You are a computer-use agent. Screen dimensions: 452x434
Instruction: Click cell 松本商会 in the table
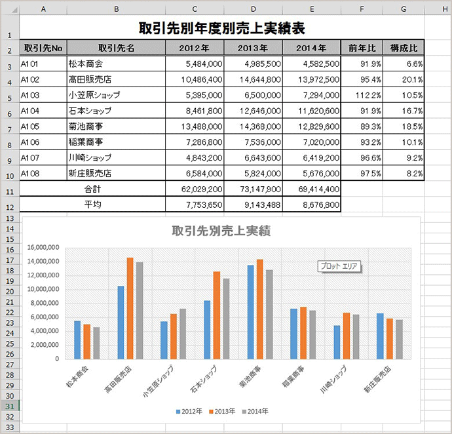pyautogui.click(x=116, y=64)
